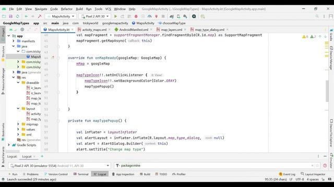Open the Logcat emulator-5554 device dropdown
Image resolution: width=334 pixels, height=187 pixels.
point(59,166)
